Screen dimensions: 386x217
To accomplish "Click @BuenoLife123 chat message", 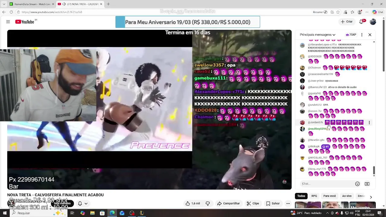I will (332, 87).
